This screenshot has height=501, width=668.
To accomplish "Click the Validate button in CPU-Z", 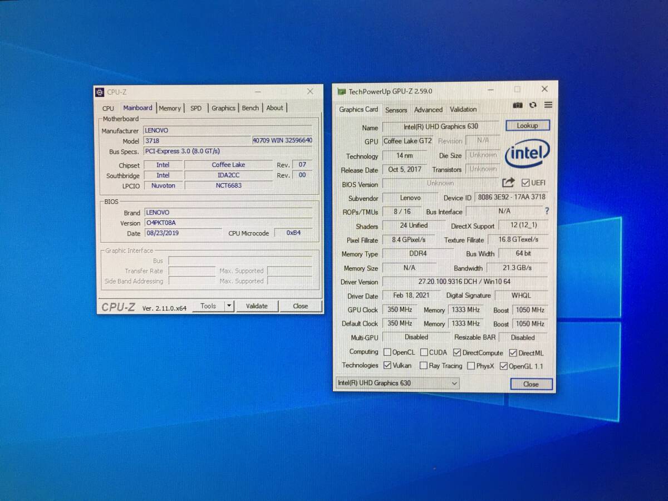I will point(257,306).
